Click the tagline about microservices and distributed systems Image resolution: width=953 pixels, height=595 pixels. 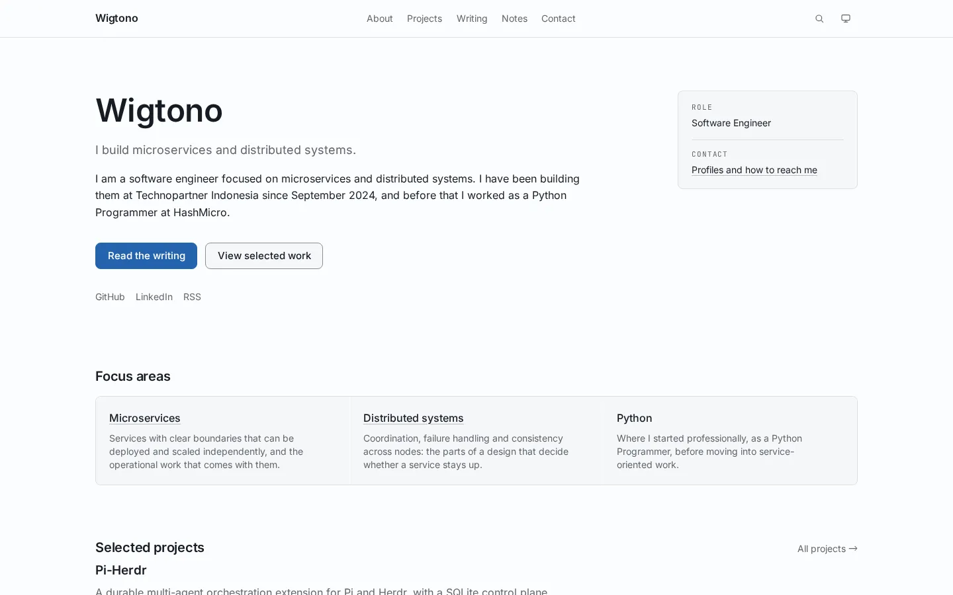[x=226, y=150]
